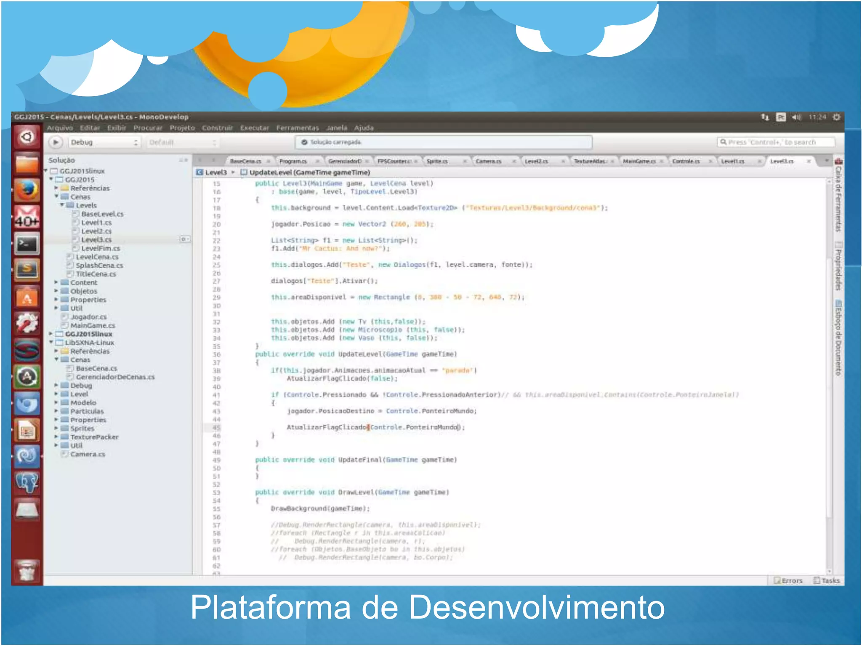Select BaseLevel.cs in solution tree
Viewport: 862px width, 646px height.
click(102, 214)
